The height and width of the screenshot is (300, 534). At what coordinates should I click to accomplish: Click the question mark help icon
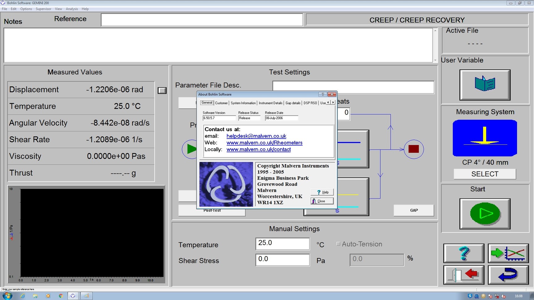(464, 253)
